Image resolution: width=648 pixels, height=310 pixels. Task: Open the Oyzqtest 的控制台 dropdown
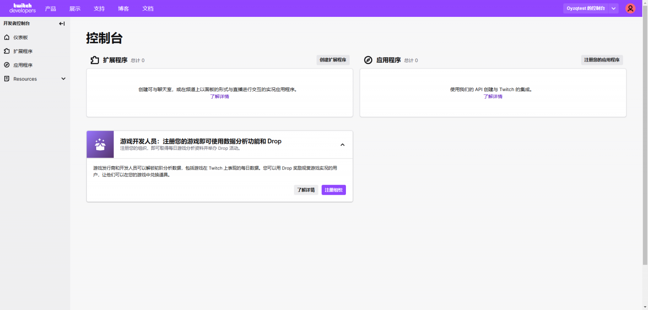click(590, 8)
